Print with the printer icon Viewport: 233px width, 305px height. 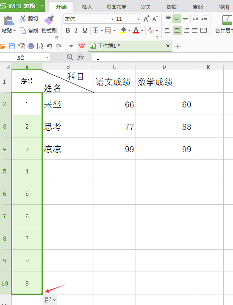click(31, 46)
